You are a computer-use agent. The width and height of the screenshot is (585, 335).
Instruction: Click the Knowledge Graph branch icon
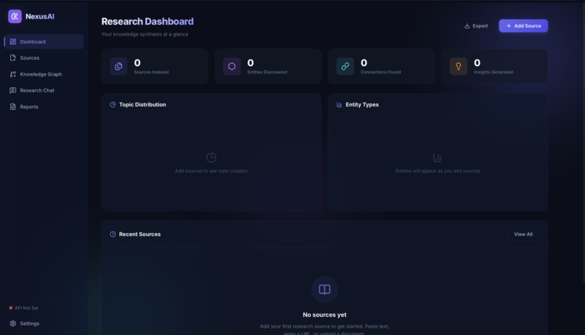click(12, 74)
